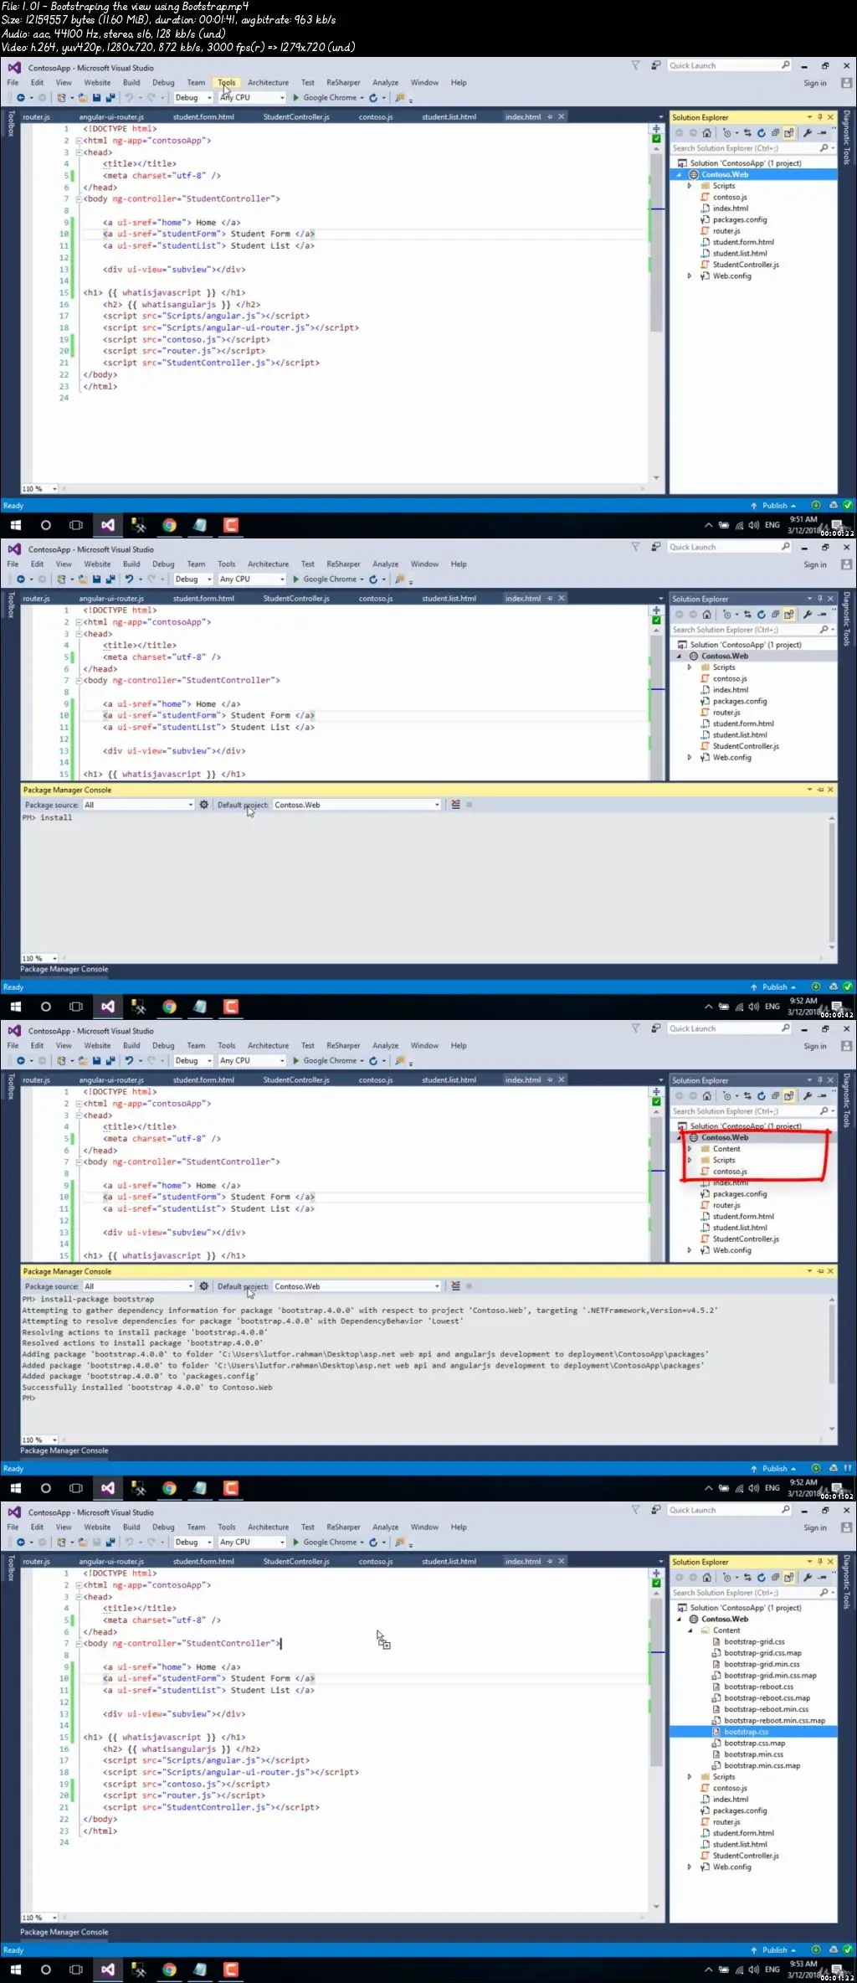Click Publish in the top frame's status bar
857x1983 pixels.
click(774, 506)
